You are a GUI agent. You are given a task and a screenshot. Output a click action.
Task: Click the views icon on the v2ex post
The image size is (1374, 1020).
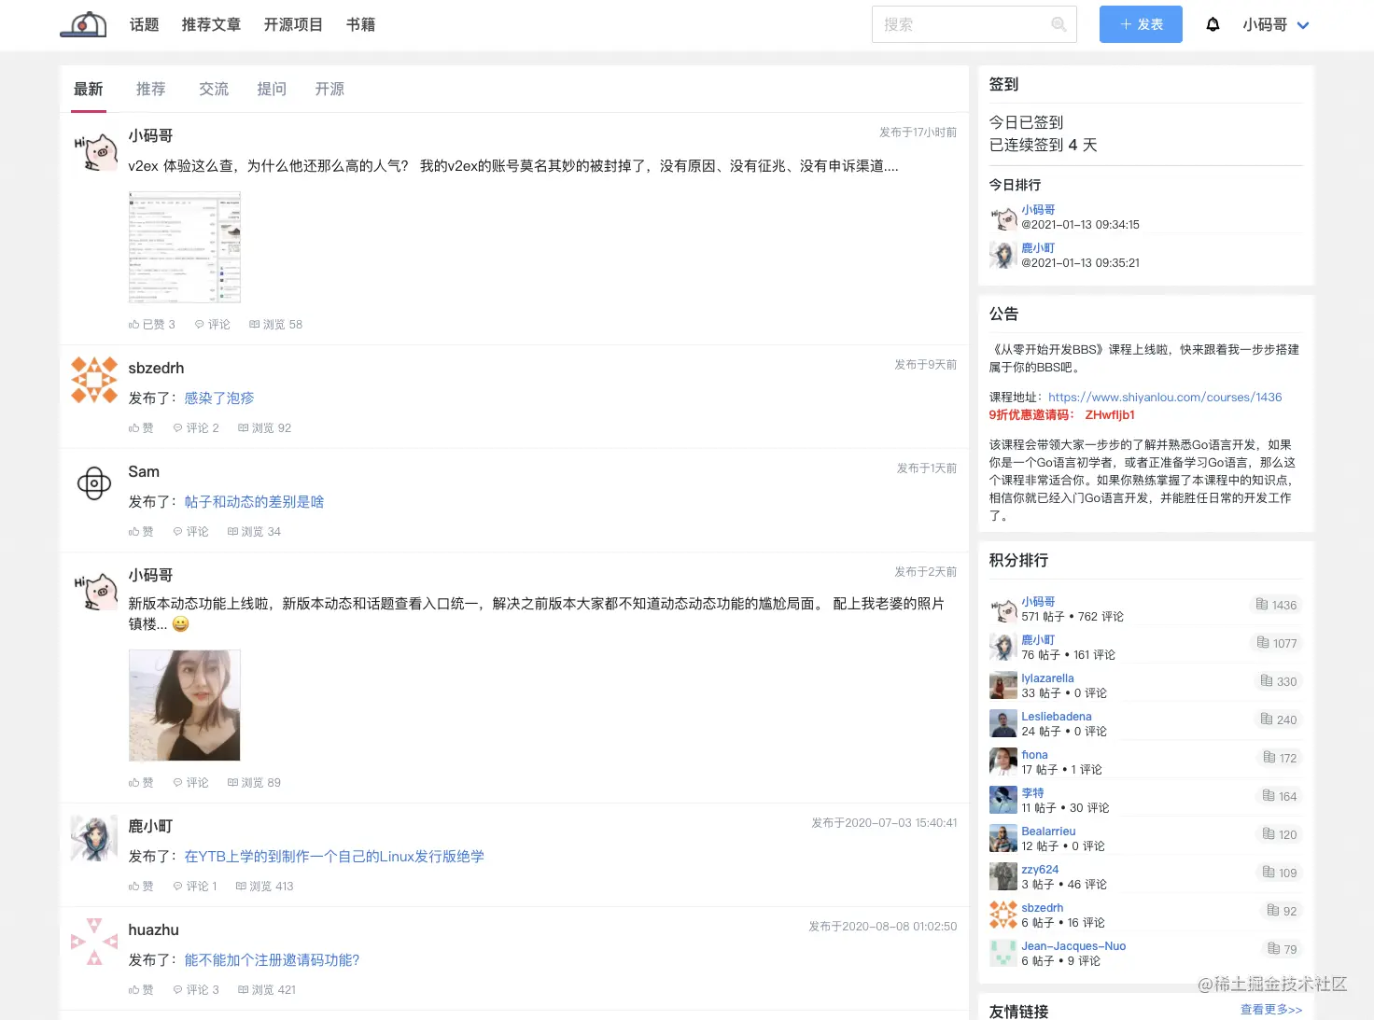point(255,324)
